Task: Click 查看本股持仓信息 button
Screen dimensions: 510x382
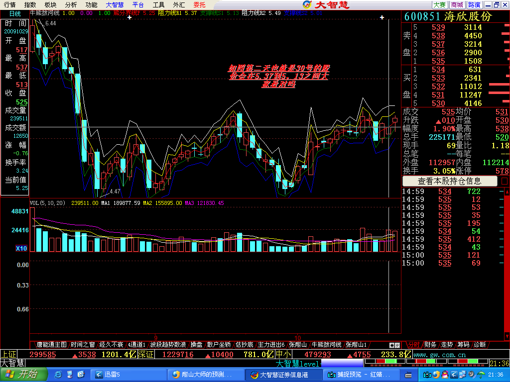Action: [x=450, y=181]
